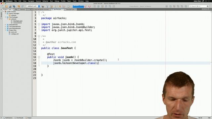The height and width of the screenshot is (119, 212).
Task: Collapse the Project Files node
Action: (6, 30)
